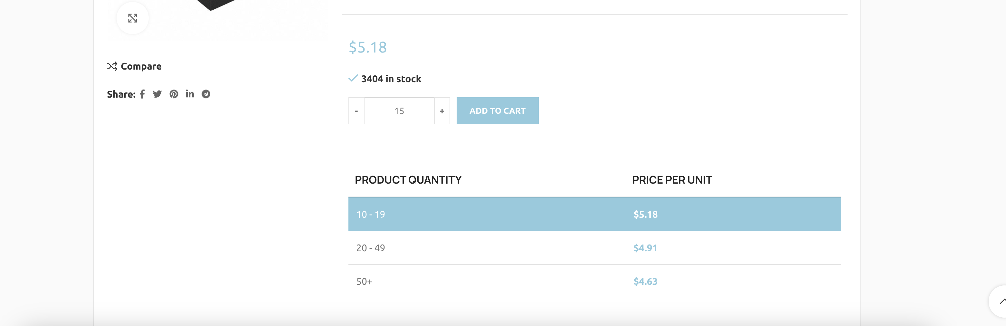1006x326 pixels.
Task: Share product on Facebook
Action: click(x=142, y=94)
